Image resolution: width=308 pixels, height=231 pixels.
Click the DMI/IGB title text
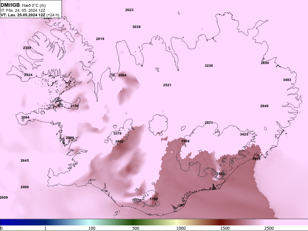pos(10,5)
